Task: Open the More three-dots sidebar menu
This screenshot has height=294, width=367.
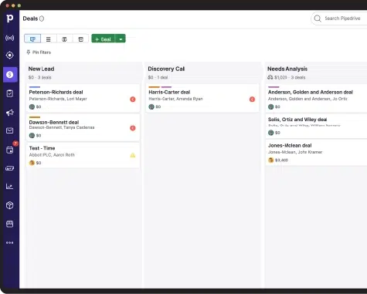Action: click(10, 242)
